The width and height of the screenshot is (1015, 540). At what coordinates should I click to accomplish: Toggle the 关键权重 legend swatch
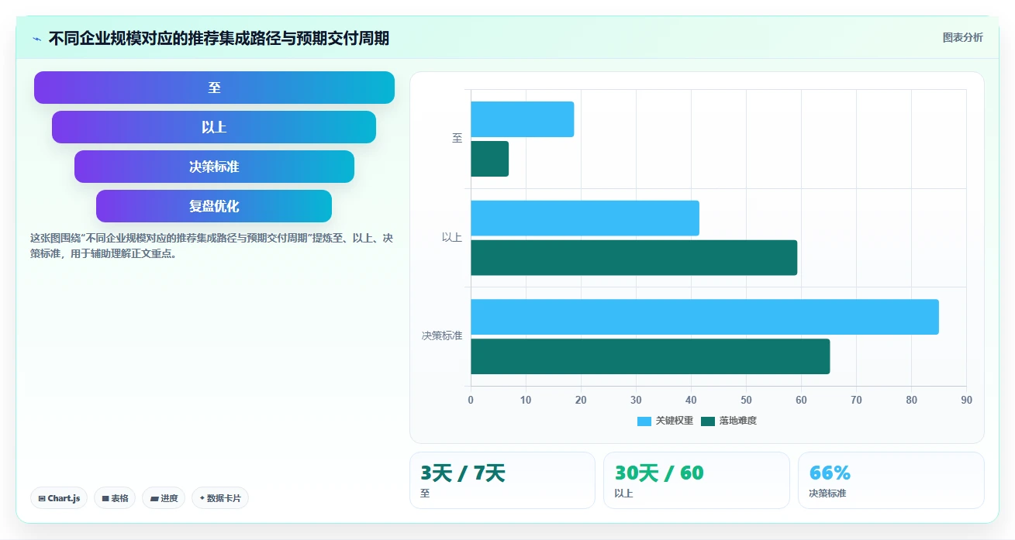click(644, 421)
